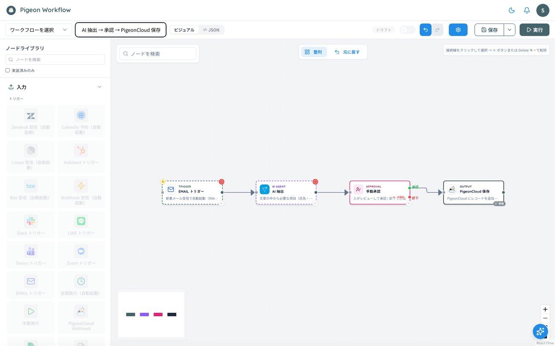
Task: Click the 整列 auto-layout button
Action: pos(314,52)
